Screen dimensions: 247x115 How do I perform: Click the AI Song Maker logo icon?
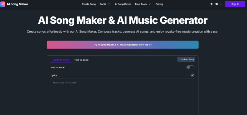pyautogui.click(x=2, y=4)
